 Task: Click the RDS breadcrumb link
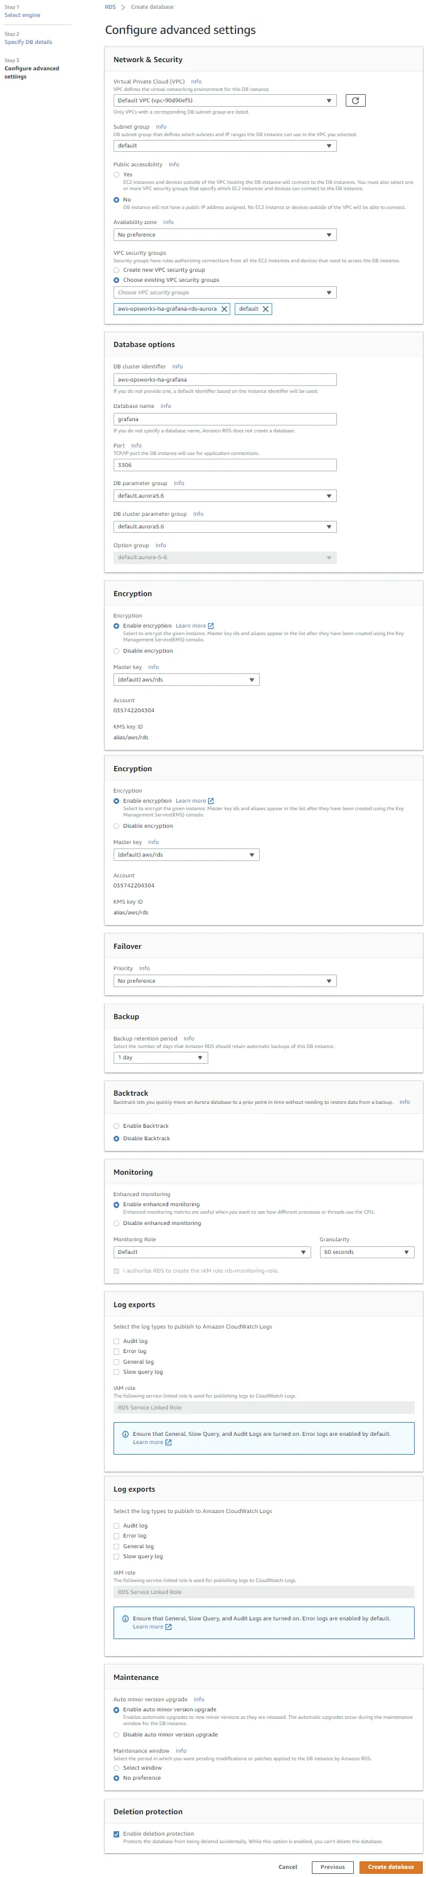pyautogui.click(x=110, y=8)
